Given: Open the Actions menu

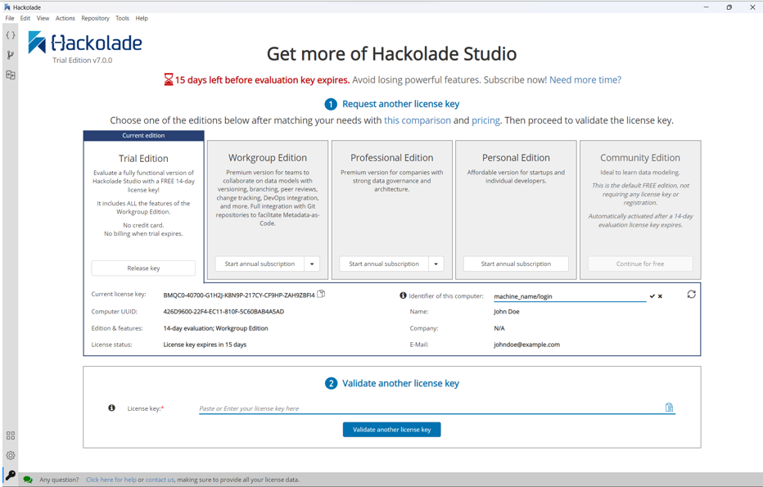Looking at the screenshot, I should 65,18.
